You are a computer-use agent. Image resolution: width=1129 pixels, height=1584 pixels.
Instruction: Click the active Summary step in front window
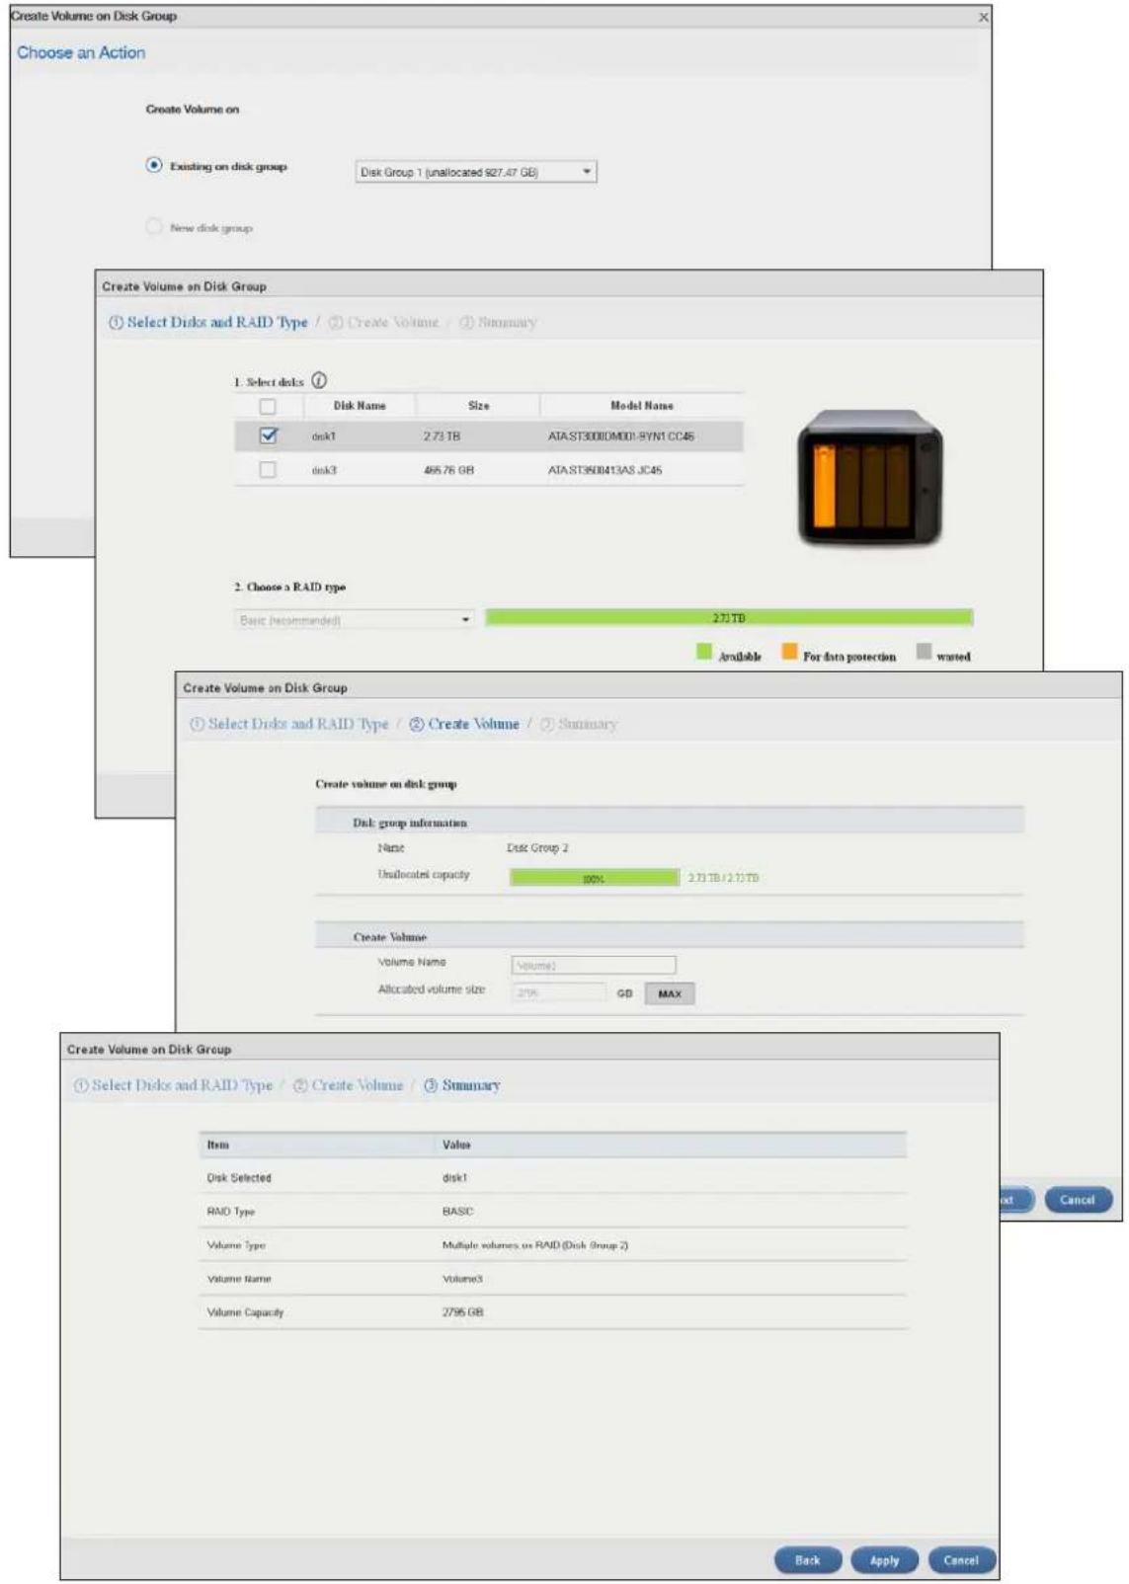(x=462, y=1085)
